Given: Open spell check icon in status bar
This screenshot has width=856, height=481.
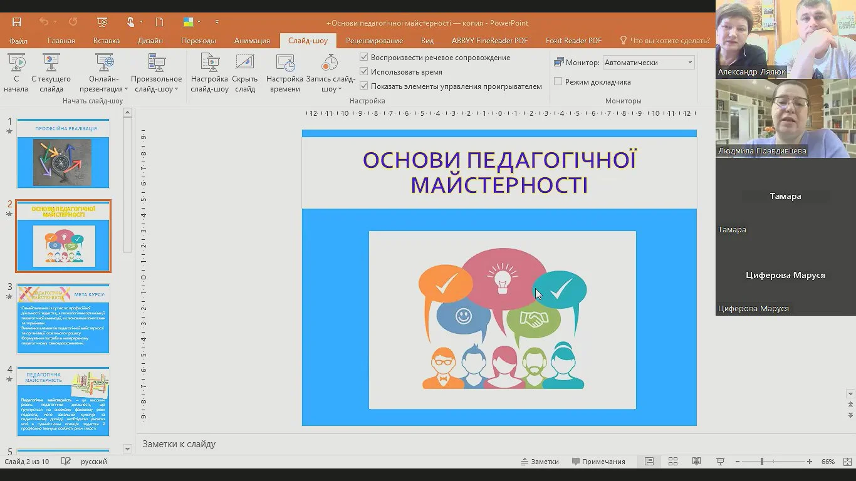Looking at the screenshot, I should click(66, 462).
